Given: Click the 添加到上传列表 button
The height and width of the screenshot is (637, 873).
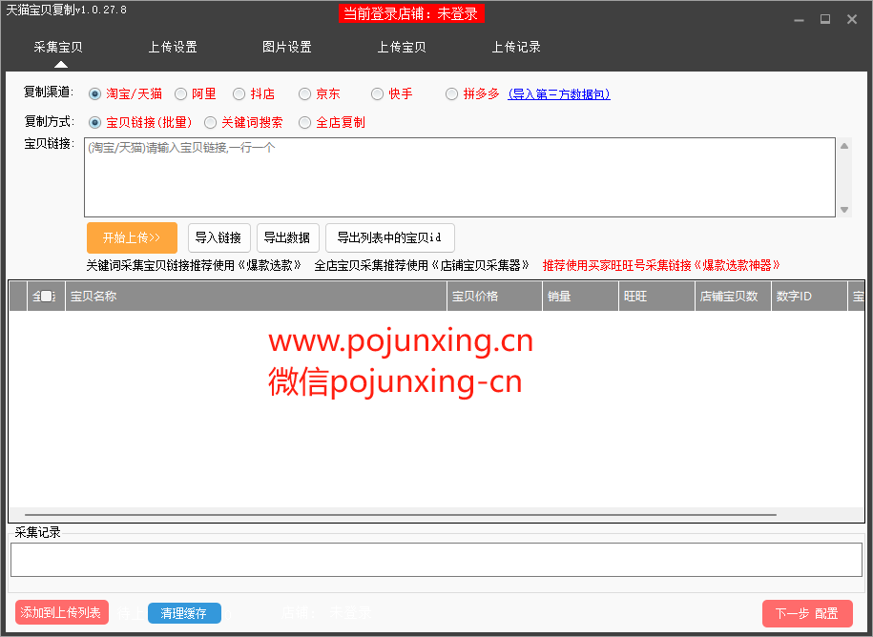Looking at the screenshot, I should pos(62,612).
